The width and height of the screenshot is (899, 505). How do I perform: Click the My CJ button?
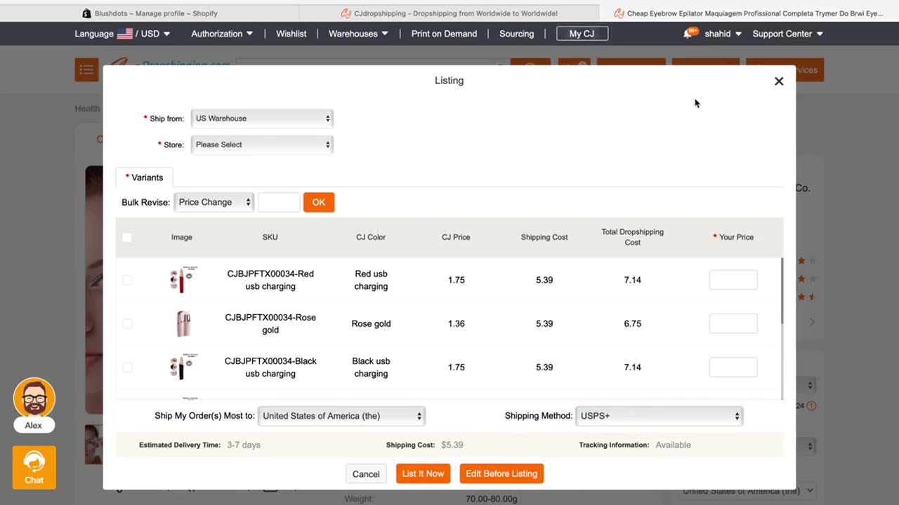coord(582,34)
